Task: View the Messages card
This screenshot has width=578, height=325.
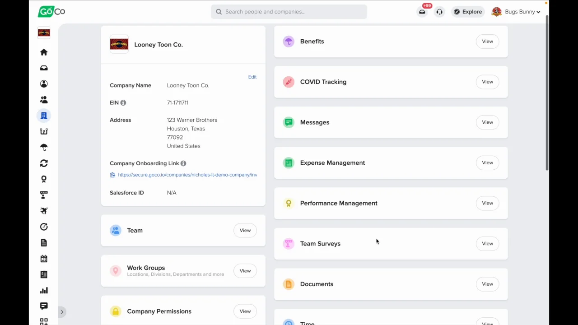Action: click(487, 122)
